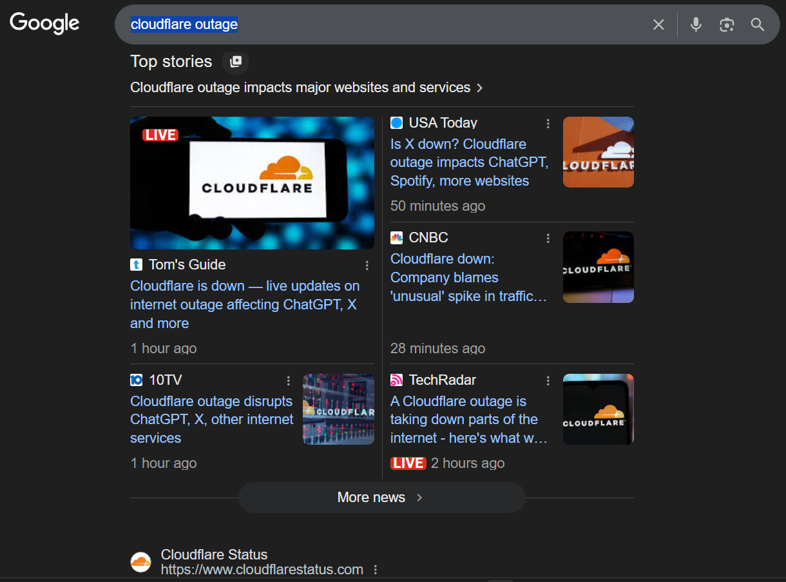This screenshot has height=582, width=786.
Task: Open three-dot menu for USA Today story
Action: click(548, 124)
